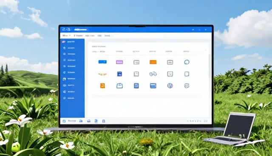
Task: Open the first menu bar item with a dropdown arrow
Action: (x=66, y=36)
